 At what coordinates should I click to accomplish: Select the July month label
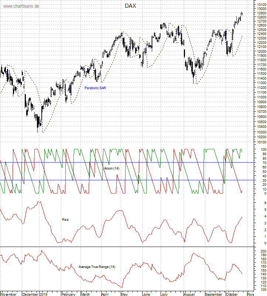click(x=164, y=294)
